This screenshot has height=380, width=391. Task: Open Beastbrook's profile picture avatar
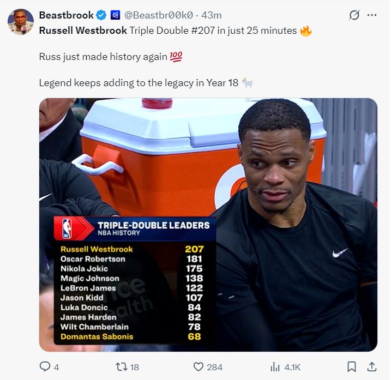tap(21, 22)
